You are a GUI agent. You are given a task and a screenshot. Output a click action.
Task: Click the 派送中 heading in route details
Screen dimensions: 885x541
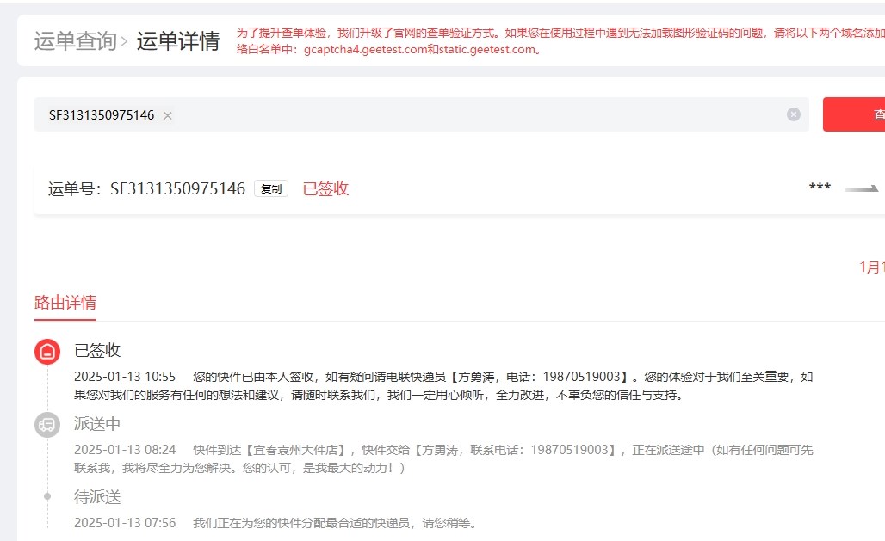97,424
